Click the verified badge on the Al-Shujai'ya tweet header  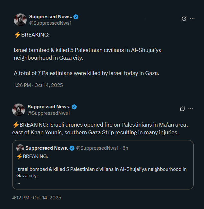click(x=76, y=17)
